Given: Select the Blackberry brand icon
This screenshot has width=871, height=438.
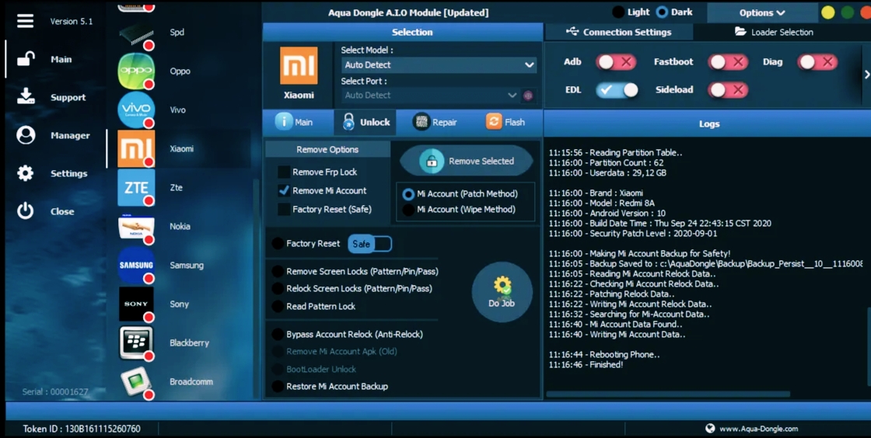Looking at the screenshot, I should (136, 342).
